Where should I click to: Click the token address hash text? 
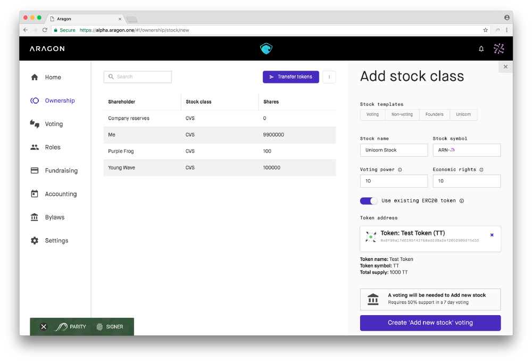pyautogui.click(x=430, y=241)
